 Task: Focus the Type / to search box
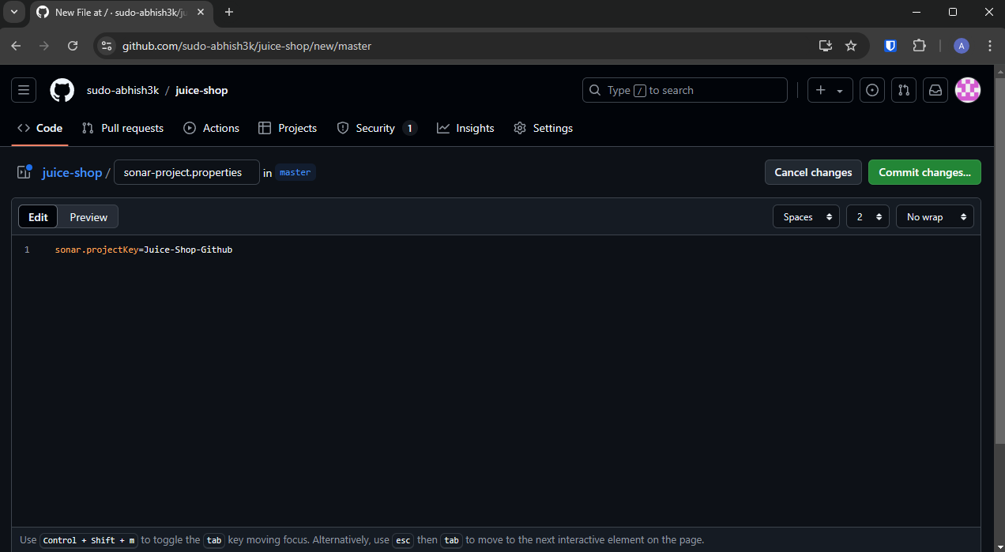point(685,90)
